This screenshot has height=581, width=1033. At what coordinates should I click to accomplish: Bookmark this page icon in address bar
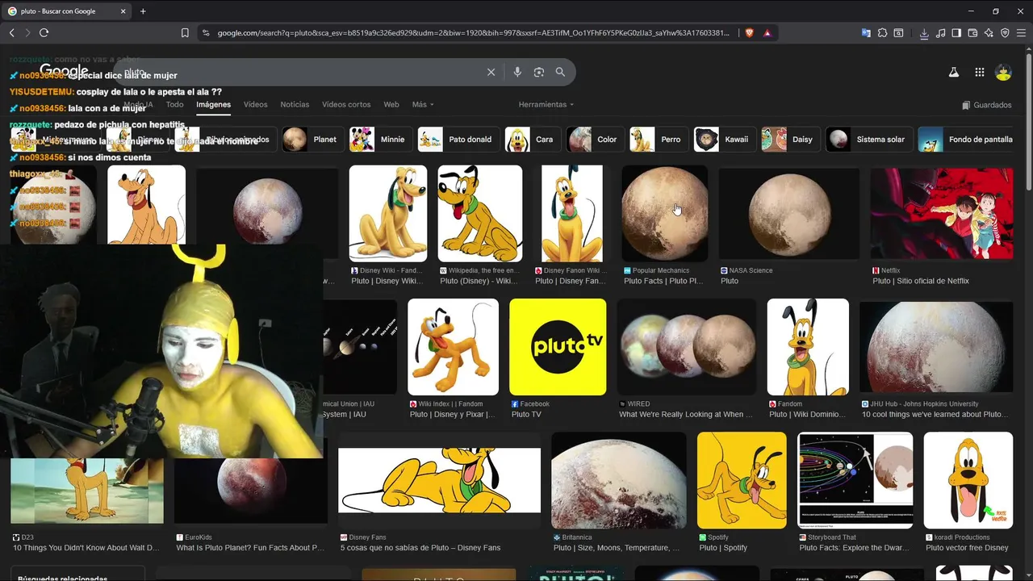[185, 33]
